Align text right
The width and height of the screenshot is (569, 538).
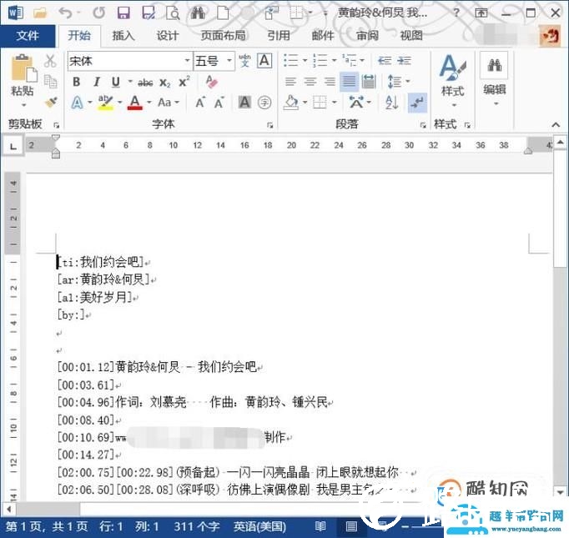pos(330,82)
